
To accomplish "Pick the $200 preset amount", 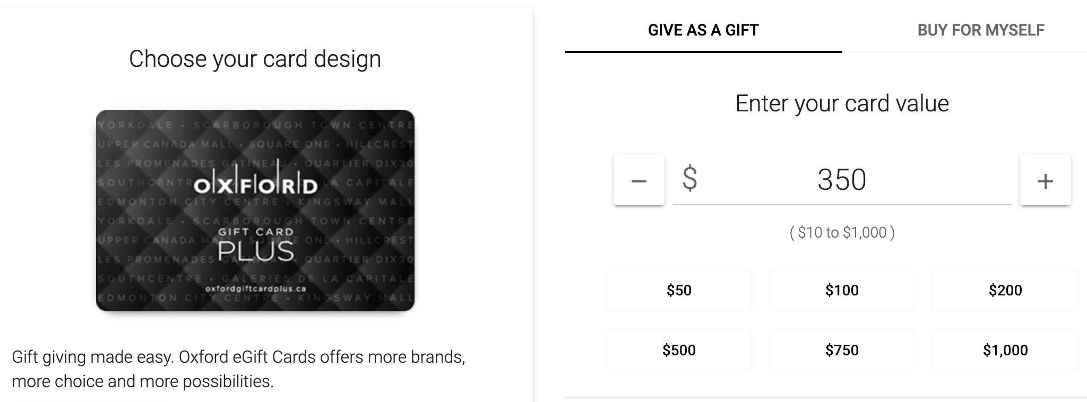I will coord(1005,290).
